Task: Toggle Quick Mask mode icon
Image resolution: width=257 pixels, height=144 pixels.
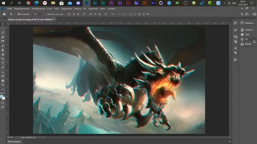Action: tap(3, 103)
